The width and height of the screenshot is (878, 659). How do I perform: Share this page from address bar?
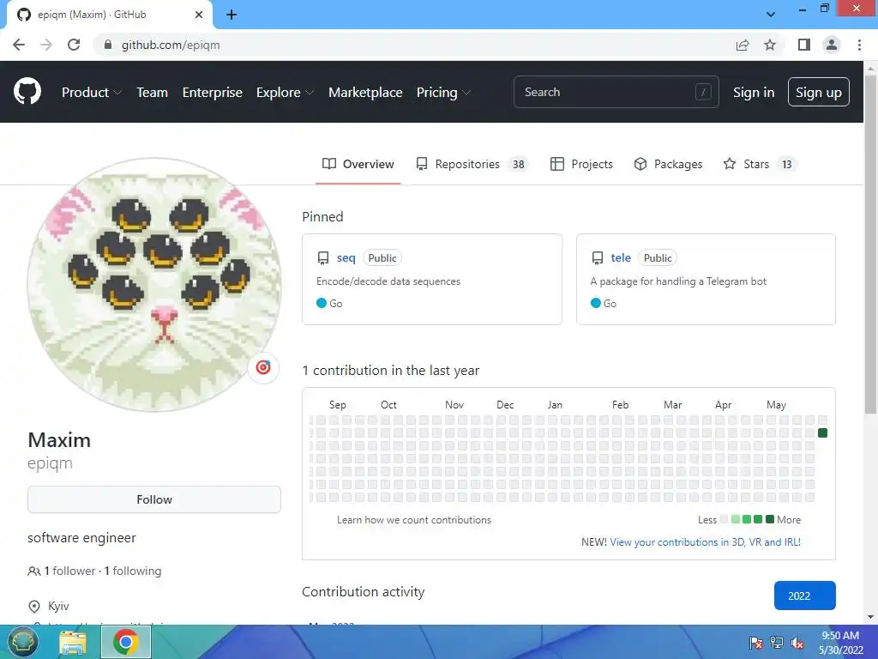743,45
